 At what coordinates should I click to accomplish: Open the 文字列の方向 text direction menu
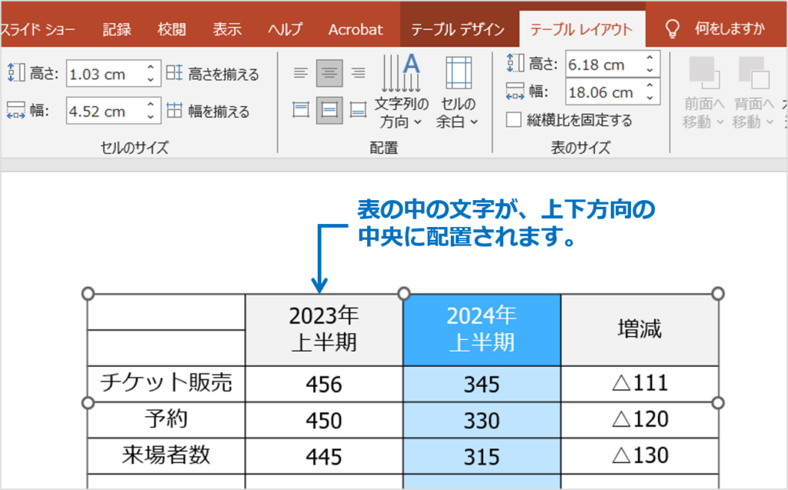point(401,91)
